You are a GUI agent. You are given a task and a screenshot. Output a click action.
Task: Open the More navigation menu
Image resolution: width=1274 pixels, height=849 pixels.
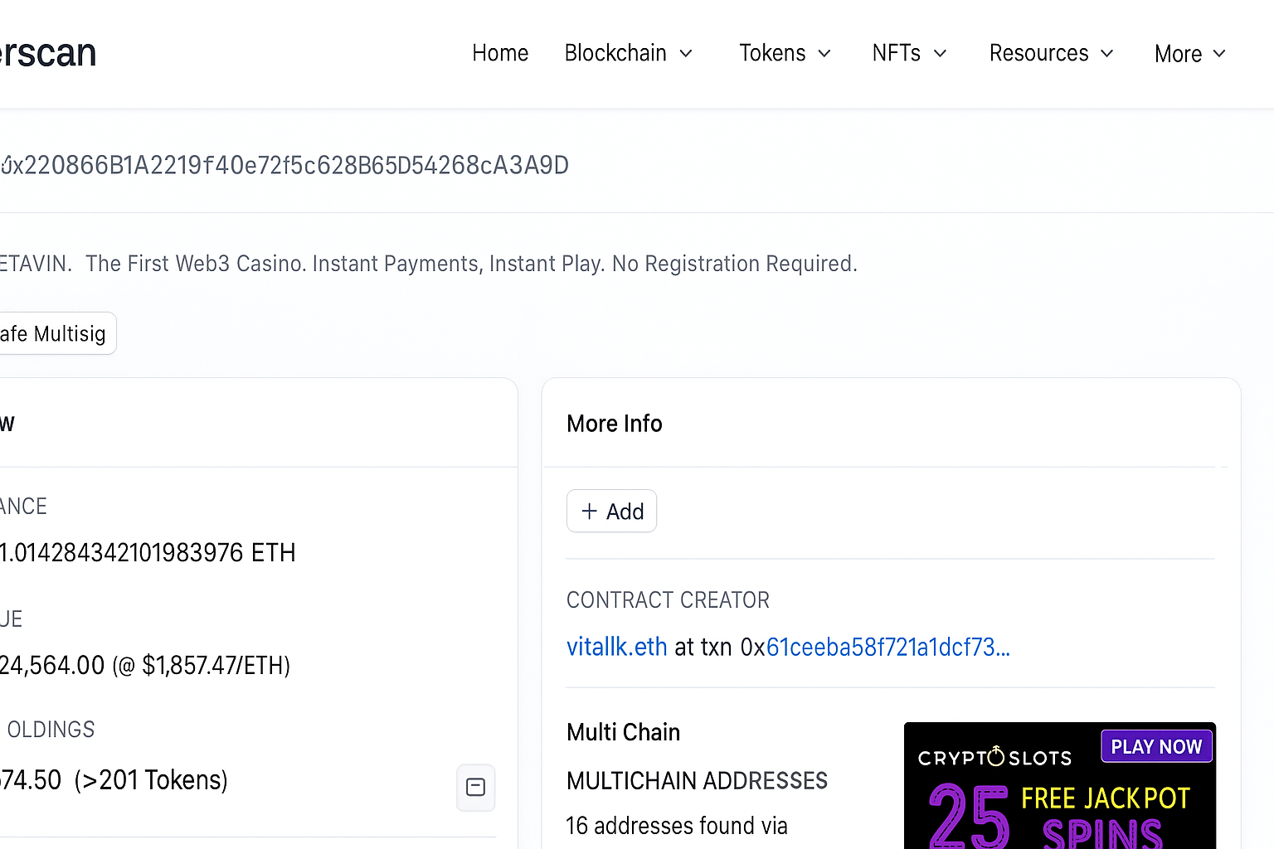click(x=1189, y=54)
